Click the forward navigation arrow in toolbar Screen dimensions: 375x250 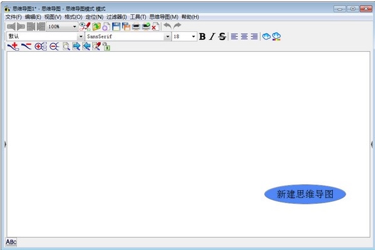pyautogui.click(x=21, y=26)
